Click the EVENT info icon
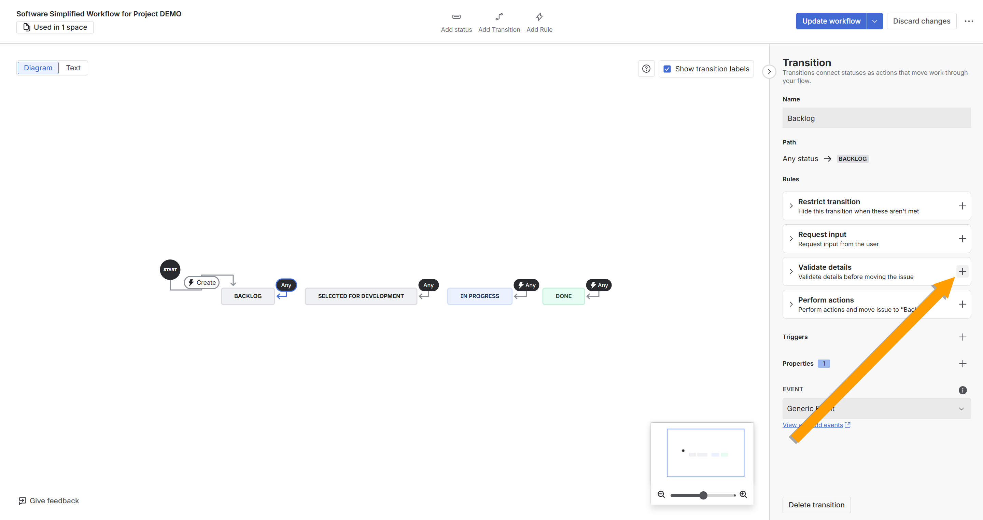 pyautogui.click(x=963, y=390)
